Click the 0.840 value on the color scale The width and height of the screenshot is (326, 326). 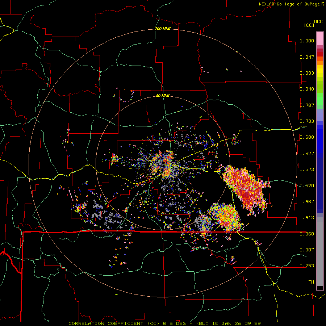coord(307,89)
